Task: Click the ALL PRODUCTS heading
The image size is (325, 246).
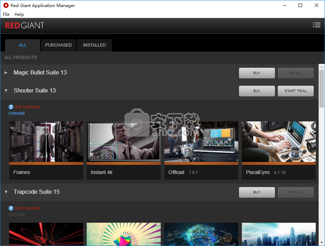Action: 21,58
